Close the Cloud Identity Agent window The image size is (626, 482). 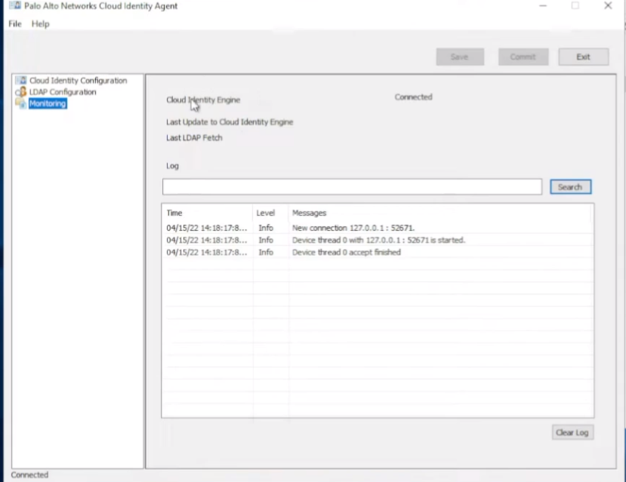pos(608,5)
